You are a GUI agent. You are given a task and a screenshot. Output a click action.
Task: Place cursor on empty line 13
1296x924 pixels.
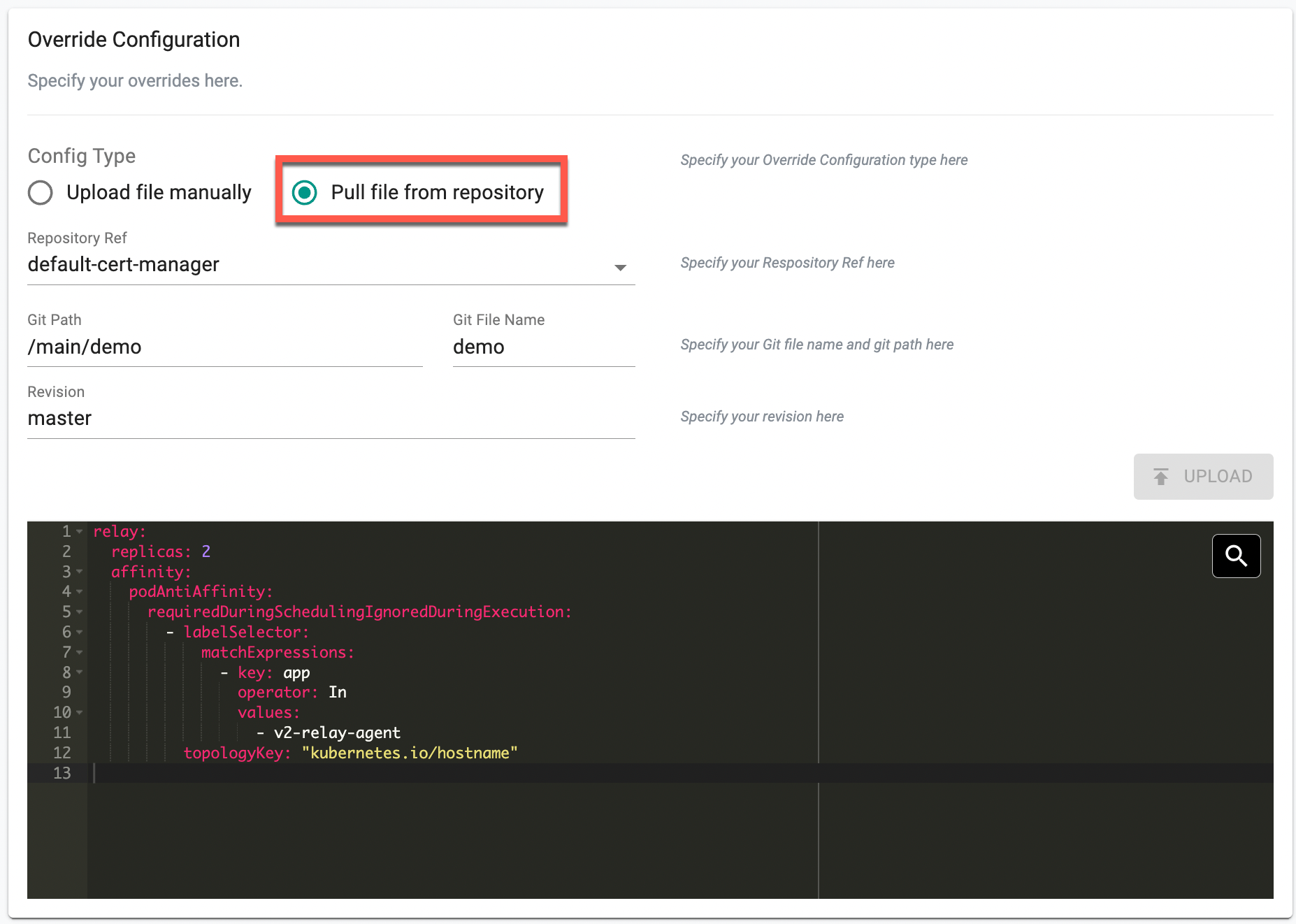click(x=419, y=773)
